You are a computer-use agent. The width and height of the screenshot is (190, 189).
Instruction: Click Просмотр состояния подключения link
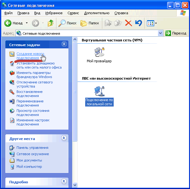pyautogui.click(x=33, y=113)
